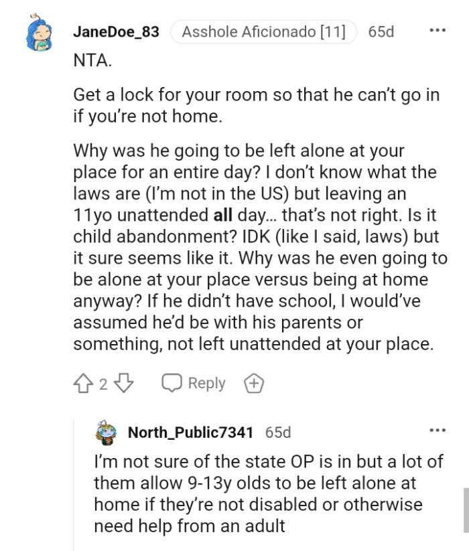Open the overflow ellipsis menu on JaneDoe_83's comment
Image resolution: width=469 pixels, height=551 pixels.
click(439, 30)
